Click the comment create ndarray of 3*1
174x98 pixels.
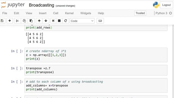point(46,51)
